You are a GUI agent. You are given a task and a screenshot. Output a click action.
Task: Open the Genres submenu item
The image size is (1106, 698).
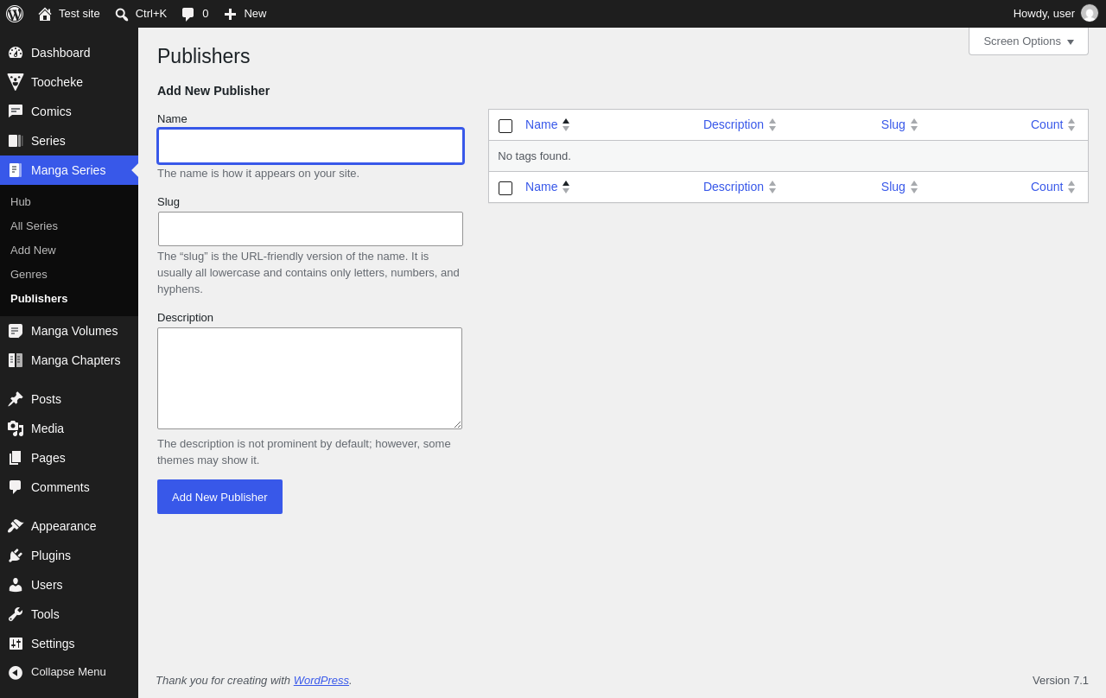[x=29, y=274]
